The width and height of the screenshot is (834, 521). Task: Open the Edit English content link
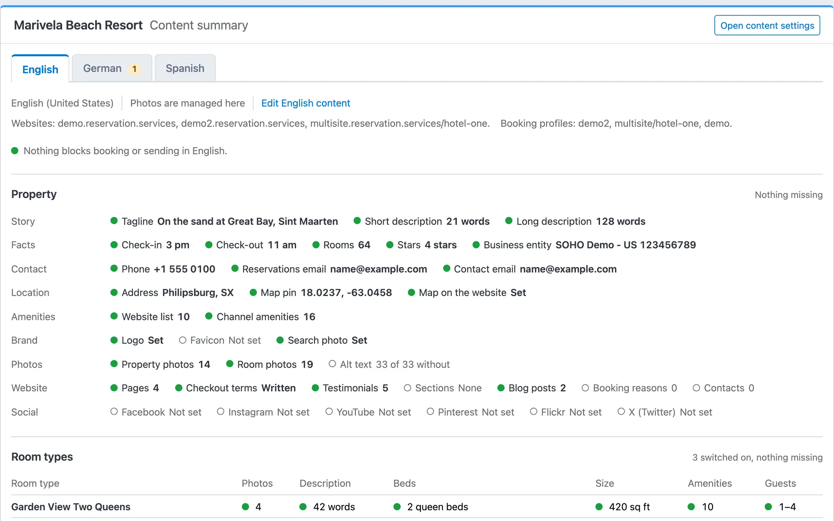coord(306,103)
